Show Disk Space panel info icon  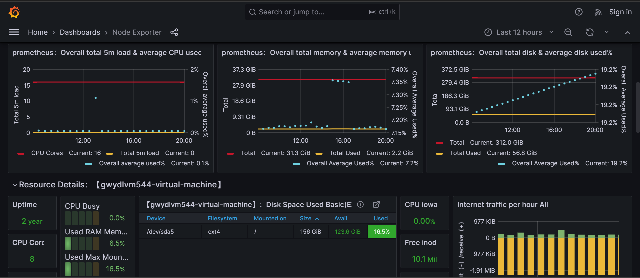click(x=360, y=204)
